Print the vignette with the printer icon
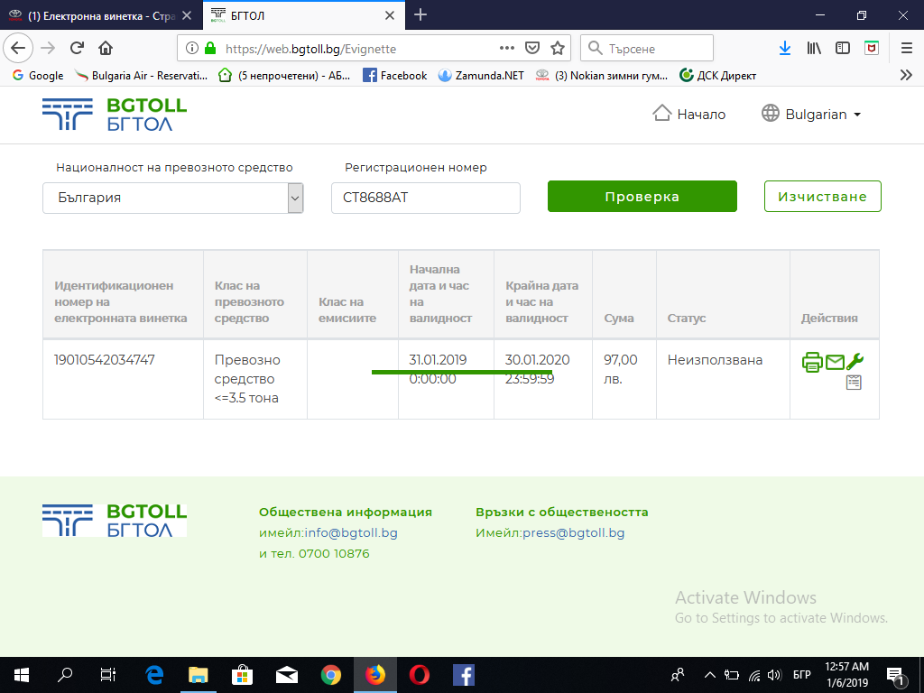 (x=812, y=363)
